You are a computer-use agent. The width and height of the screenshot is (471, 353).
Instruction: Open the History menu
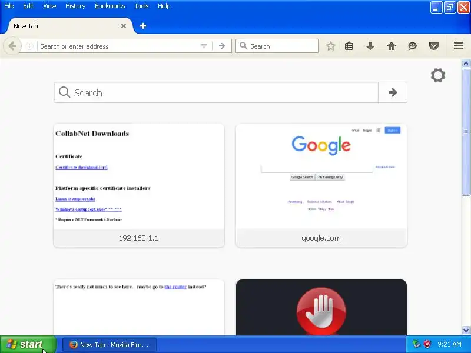[x=75, y=6]
